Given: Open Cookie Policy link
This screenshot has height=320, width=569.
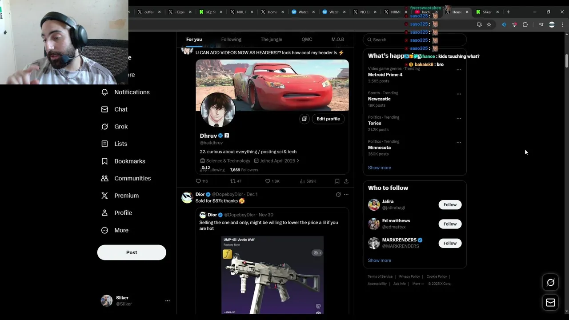Looking at the screenshot, I should (x=437, y=276).
